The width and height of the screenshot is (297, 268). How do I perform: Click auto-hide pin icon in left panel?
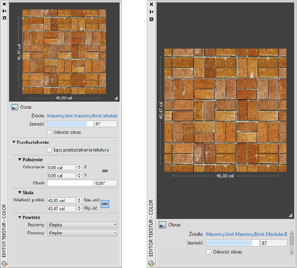coord(4,11)
